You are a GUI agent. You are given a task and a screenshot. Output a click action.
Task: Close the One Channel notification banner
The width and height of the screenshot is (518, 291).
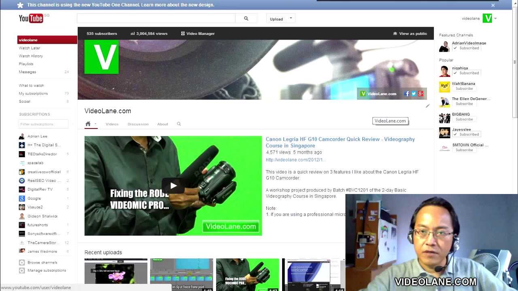pos(493,5)
